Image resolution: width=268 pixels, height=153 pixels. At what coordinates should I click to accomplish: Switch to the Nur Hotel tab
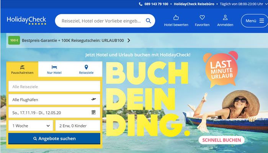54,69
